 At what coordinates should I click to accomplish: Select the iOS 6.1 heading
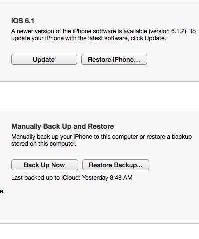23,21
